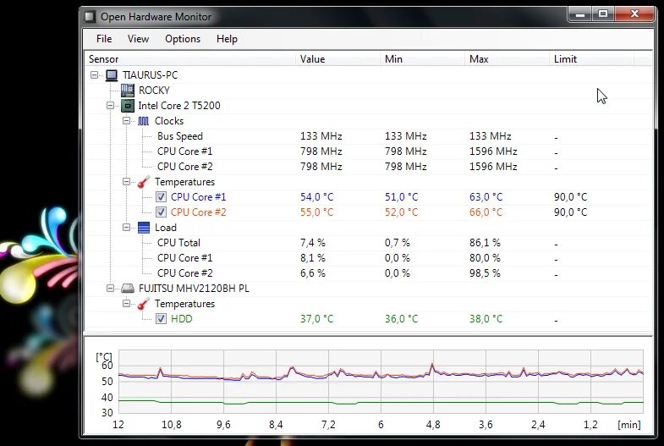The width and height of the screenshot is (664, 446).
Task: Collapse the TIAURUS-PC tree node
Action: click(x=94, y=75)
